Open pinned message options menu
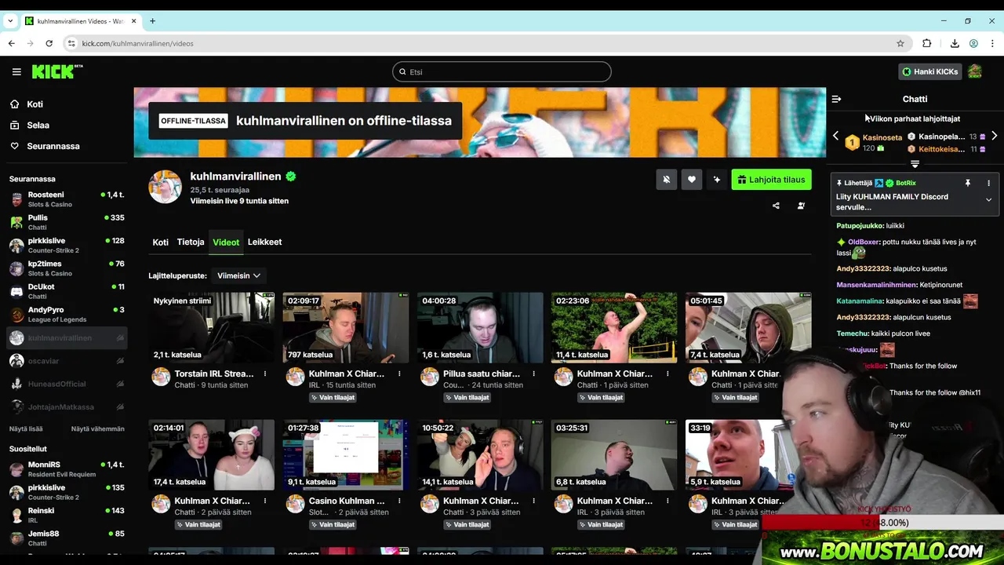This screenshot has width=1004, height=565. [988, 183]
